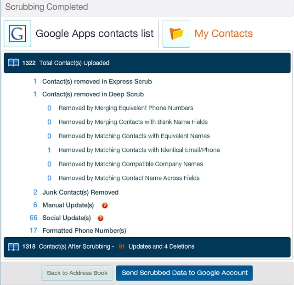This screenshot has height=285, width=294.
Task: Click the book icon beside Contacts After Scrubbing
Action: click(x=13, y=246)
